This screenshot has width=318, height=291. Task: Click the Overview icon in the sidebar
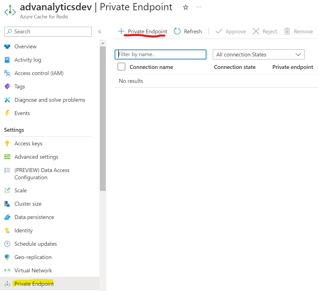[x=7, y=46]
